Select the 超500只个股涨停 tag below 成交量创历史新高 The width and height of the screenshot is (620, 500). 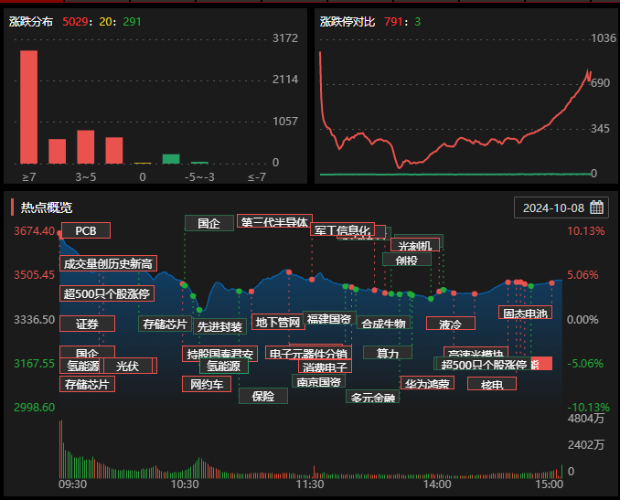tap(107, 293)
